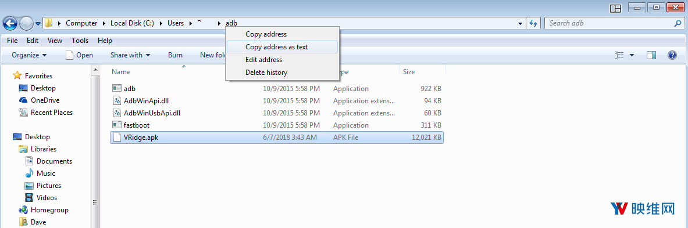Viewport: 688px width, 228px height.
Task: Open recent pages dropdown beside Forward arrow
Action: tap(38, 24)
